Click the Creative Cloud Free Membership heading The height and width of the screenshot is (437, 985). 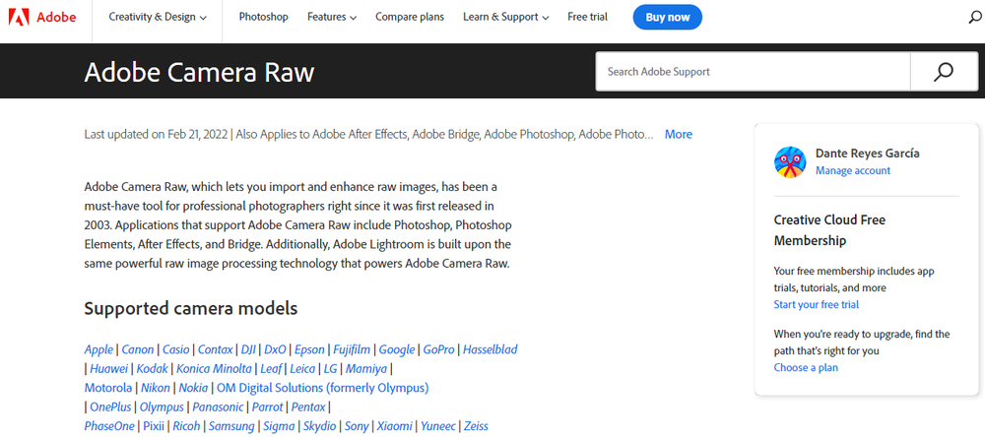point(829,230)
